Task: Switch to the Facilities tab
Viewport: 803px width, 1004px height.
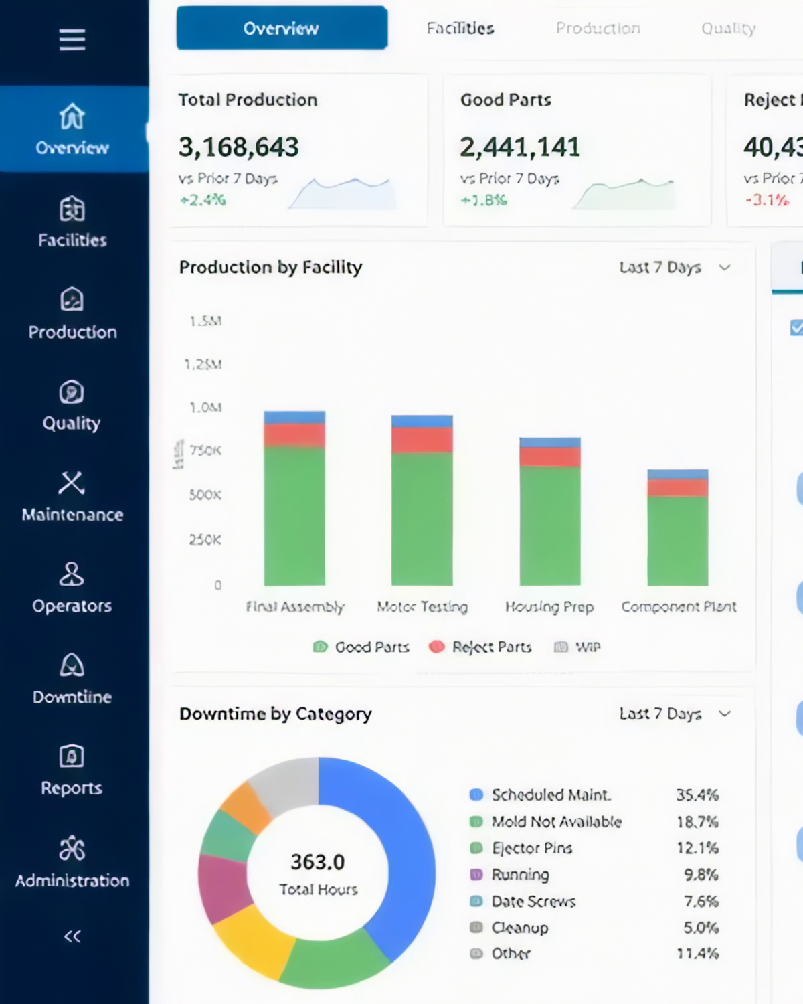Action: pyautogui.click(x=460, y=28)
